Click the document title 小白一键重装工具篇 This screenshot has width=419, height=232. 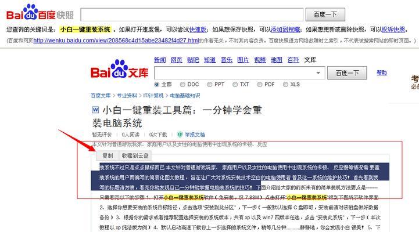click(177, 117)
